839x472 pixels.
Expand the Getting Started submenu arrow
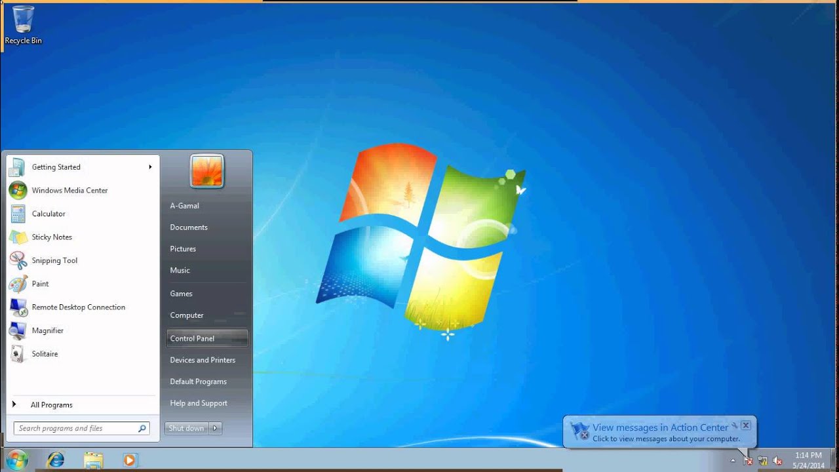coord(150,167)
